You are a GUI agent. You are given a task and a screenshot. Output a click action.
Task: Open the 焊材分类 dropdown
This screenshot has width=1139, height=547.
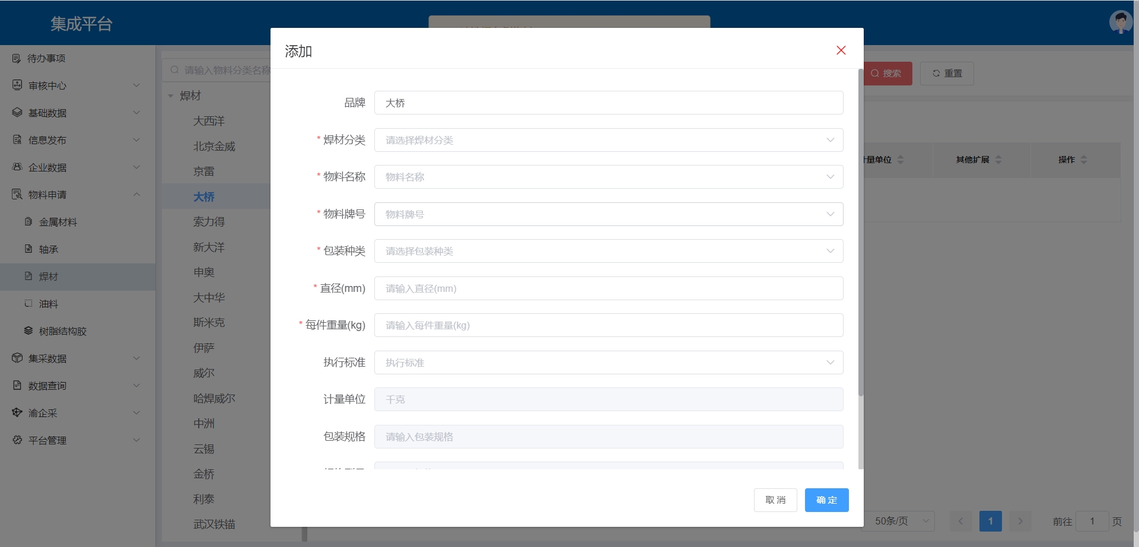tap(608, 140)
